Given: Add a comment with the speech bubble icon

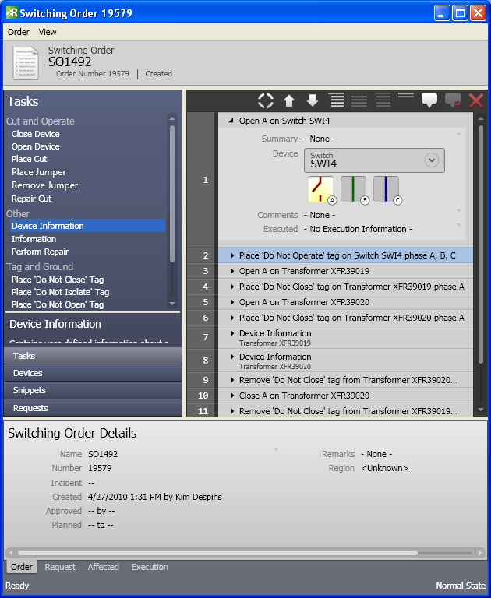Looking at the screenshot, I should tap(429, 100).
